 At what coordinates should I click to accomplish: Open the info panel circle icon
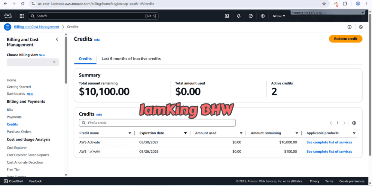click(350, 27)
